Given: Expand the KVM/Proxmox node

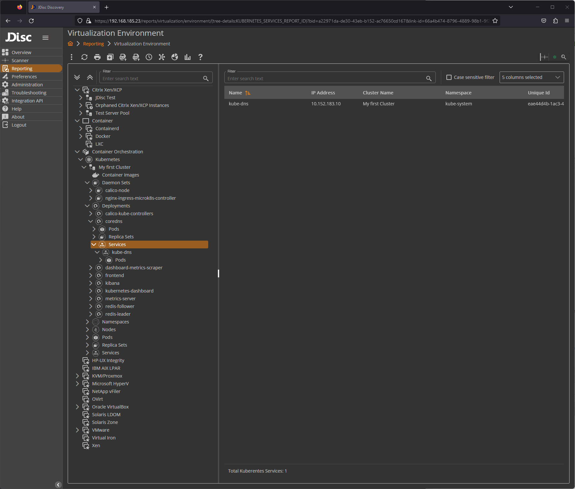Looking at the screenshot, I should (77, 376).
